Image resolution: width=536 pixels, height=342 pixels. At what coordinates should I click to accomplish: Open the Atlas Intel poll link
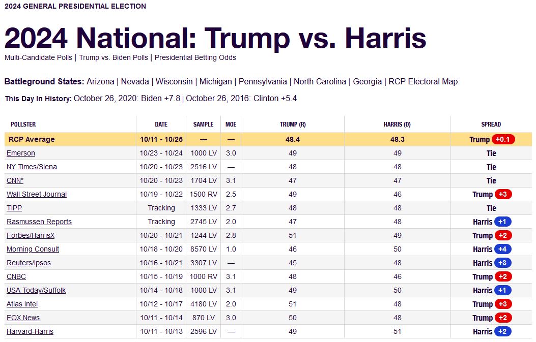coord(22,304)
